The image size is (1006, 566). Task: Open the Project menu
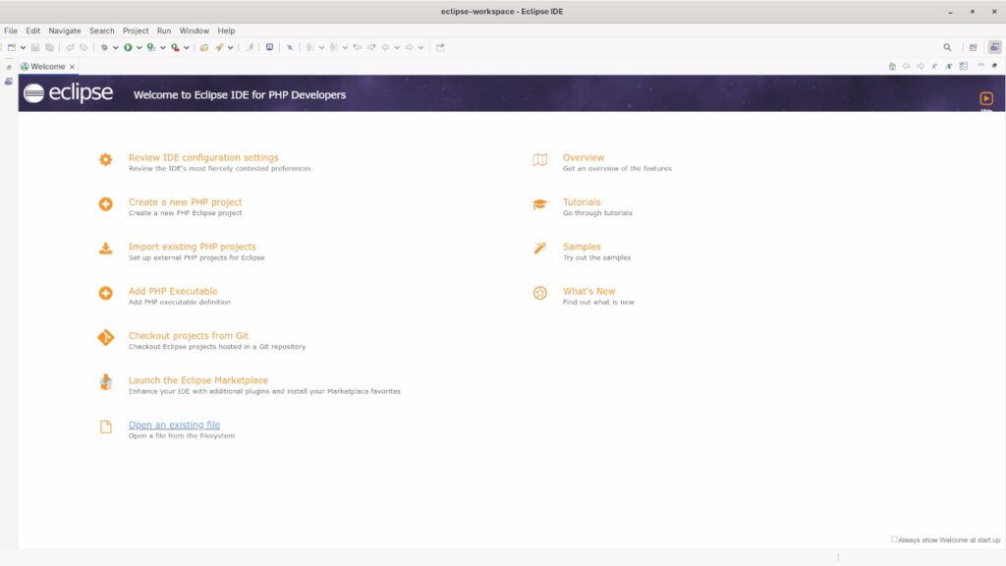pyautogui.click(x=136, y=30)
